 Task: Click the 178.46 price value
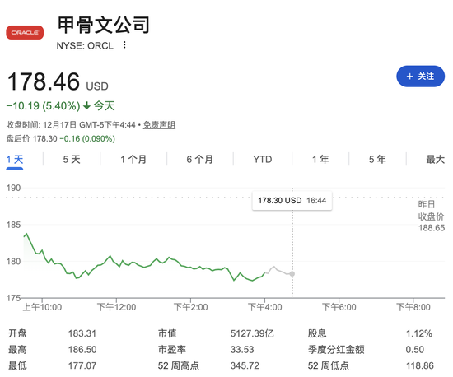pos(43,81)
